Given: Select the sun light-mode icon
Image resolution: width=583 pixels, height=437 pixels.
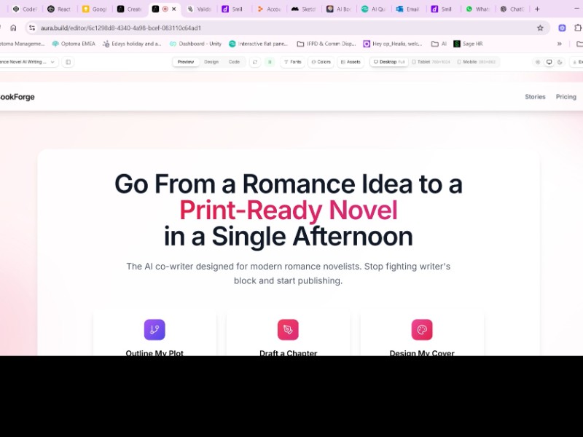Looking at the screenshot, I should tap(537, 62).
